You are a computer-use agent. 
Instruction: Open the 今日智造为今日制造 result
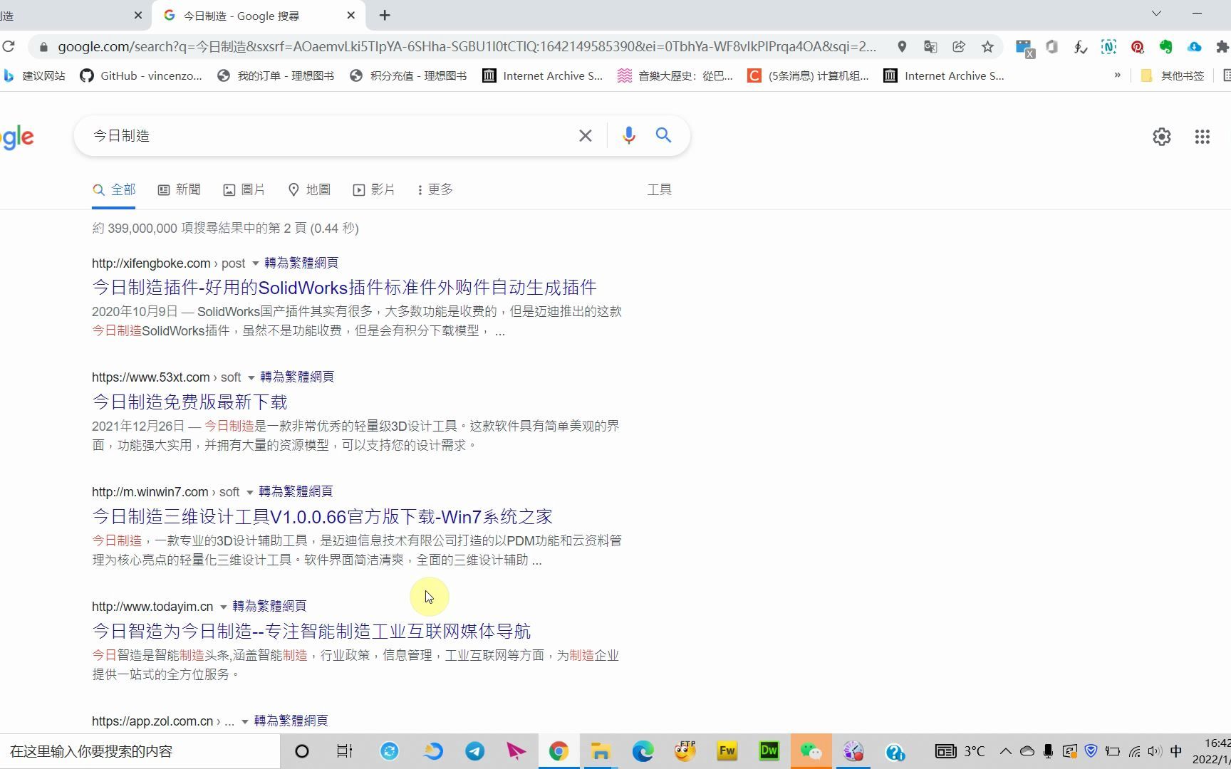(311, 631)
